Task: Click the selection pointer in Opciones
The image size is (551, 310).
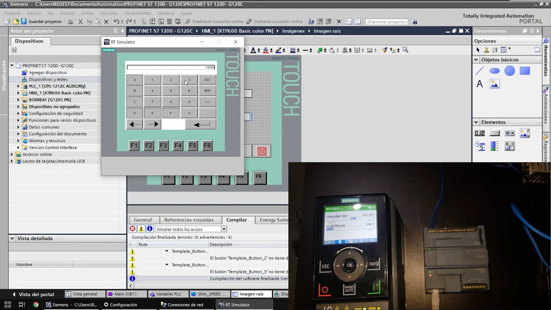Action: coord(478,50)
